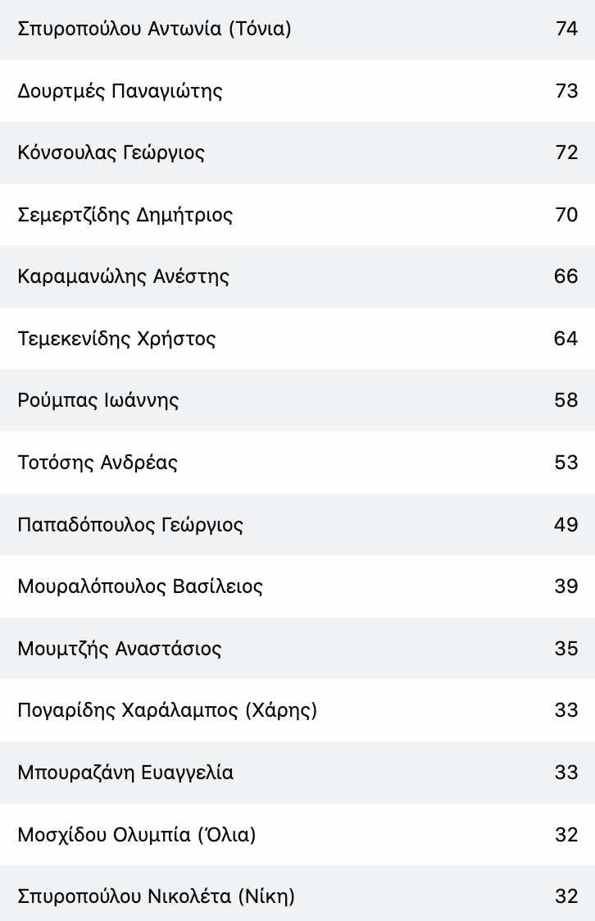This screenshot has height=921, width=595.
Task: Click the name Δουρτμές Παναγιώτης
Action: (120, 91)
